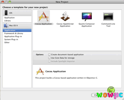Enable Create document-based application checkbox
Viewport: 124px width, 100px height.
49,55
